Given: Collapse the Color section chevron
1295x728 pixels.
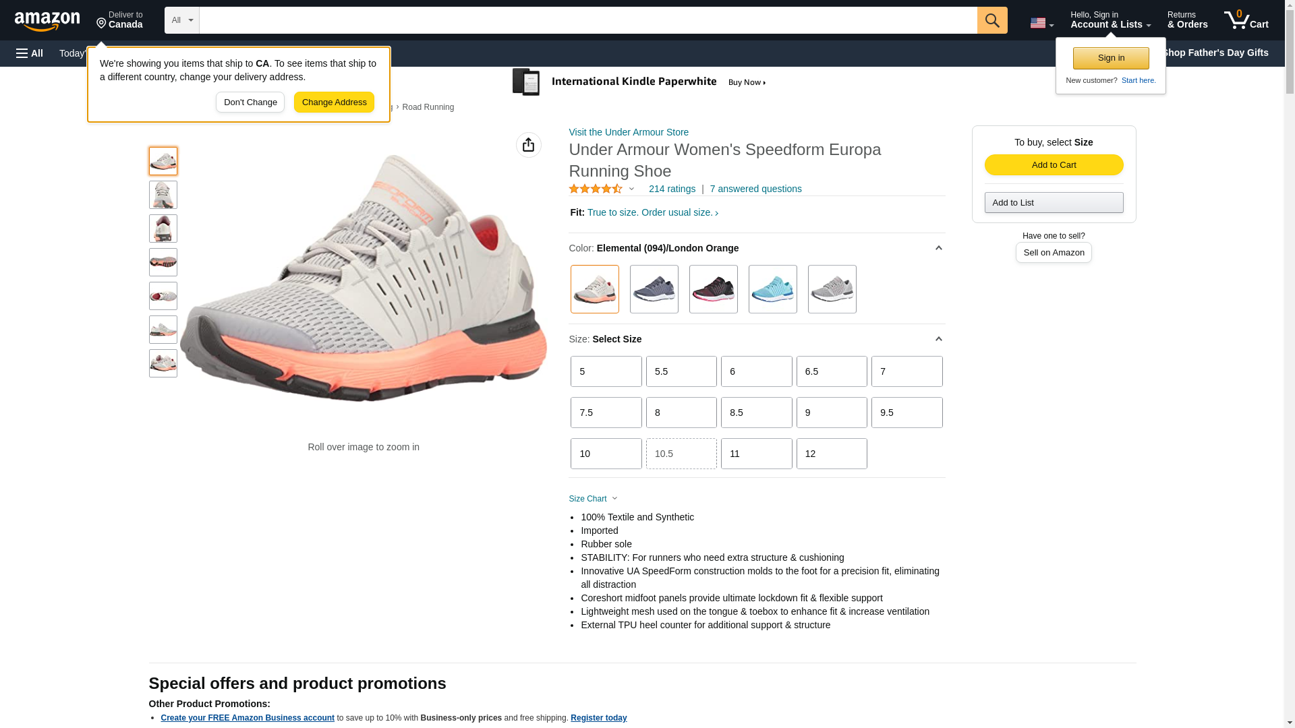Looking at the screenshot, I should pyautogui.click(x=938, y=248).
